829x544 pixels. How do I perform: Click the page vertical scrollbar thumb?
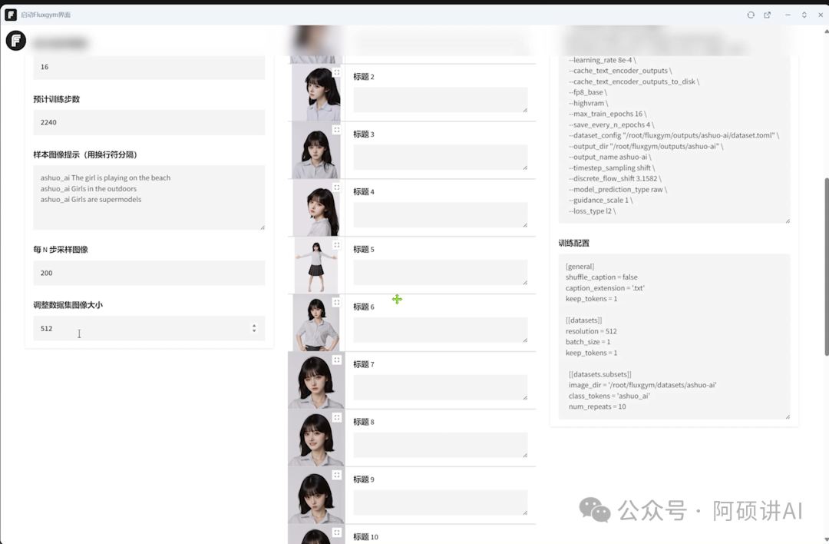[827, 267]
